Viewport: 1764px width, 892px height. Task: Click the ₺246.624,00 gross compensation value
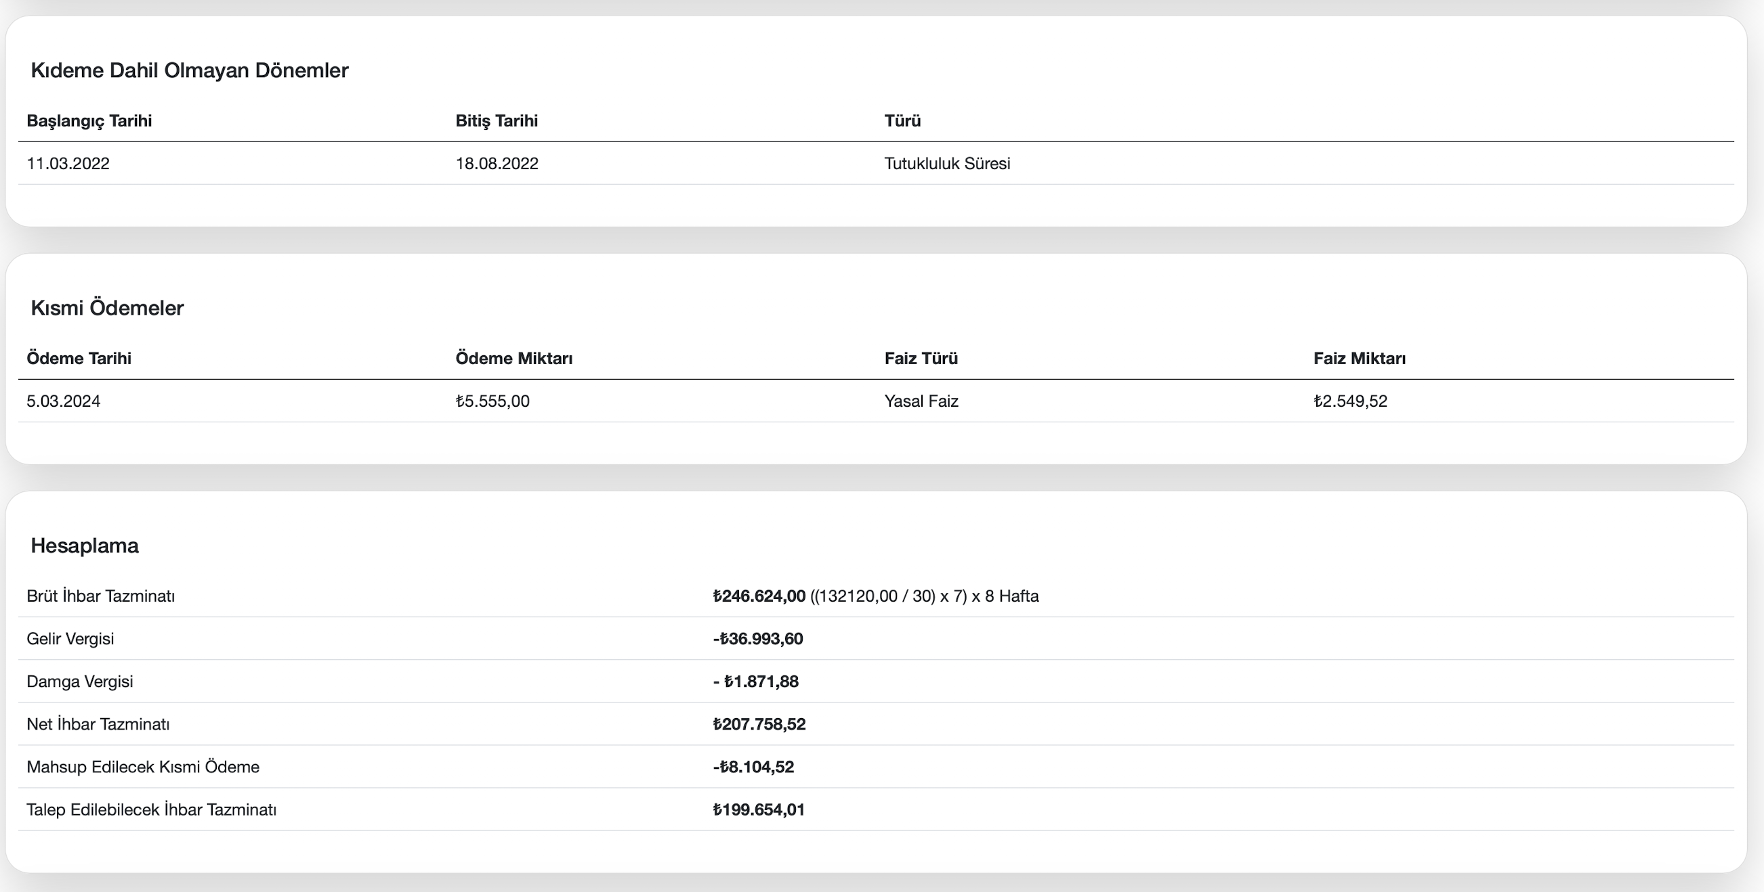759,596
